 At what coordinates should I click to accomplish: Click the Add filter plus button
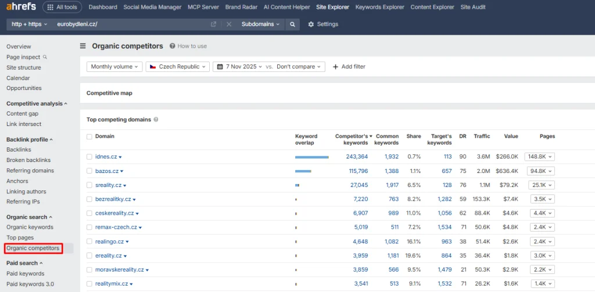[x=349, y=67]
